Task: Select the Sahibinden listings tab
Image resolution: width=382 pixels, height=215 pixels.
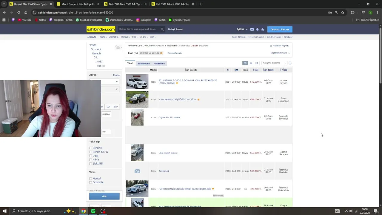Action: pos(144,63)
